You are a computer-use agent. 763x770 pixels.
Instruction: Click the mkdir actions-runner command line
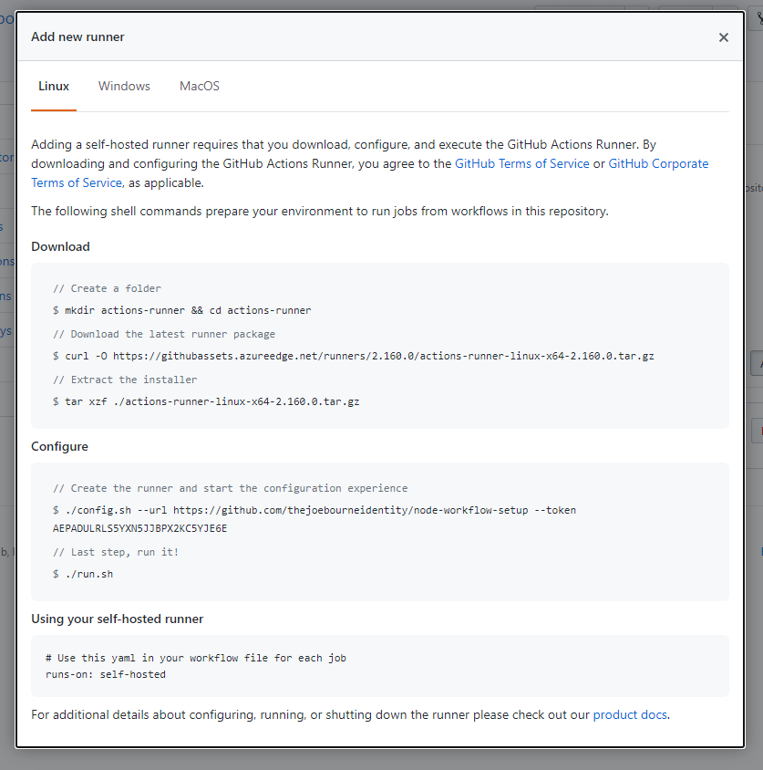coord(182,310)
